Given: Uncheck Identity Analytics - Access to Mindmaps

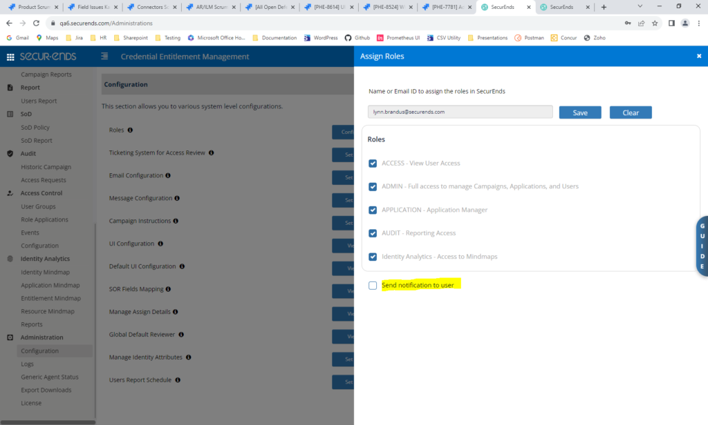Looking at the screenshot, I should tap(373, 257).
